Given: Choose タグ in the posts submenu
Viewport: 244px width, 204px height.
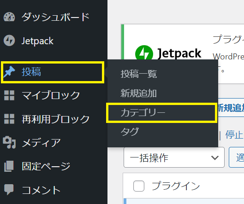Looking at the screenshot, I should (130, 132).
